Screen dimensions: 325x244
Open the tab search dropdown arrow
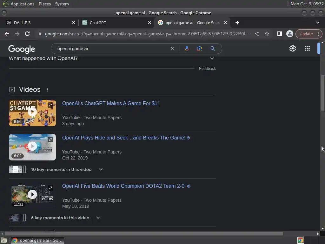(317, 23)
